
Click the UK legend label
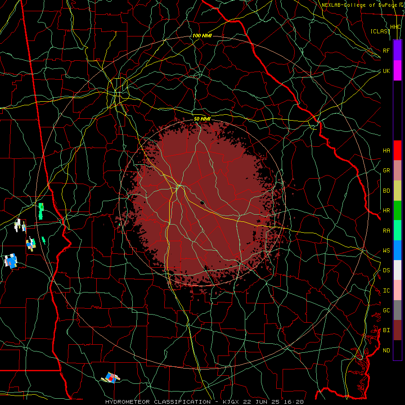point(386,71)
